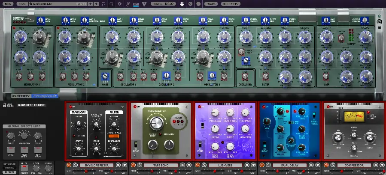Solo the Dual Delay effect slot
386x175 pixels.
[268, 165]
